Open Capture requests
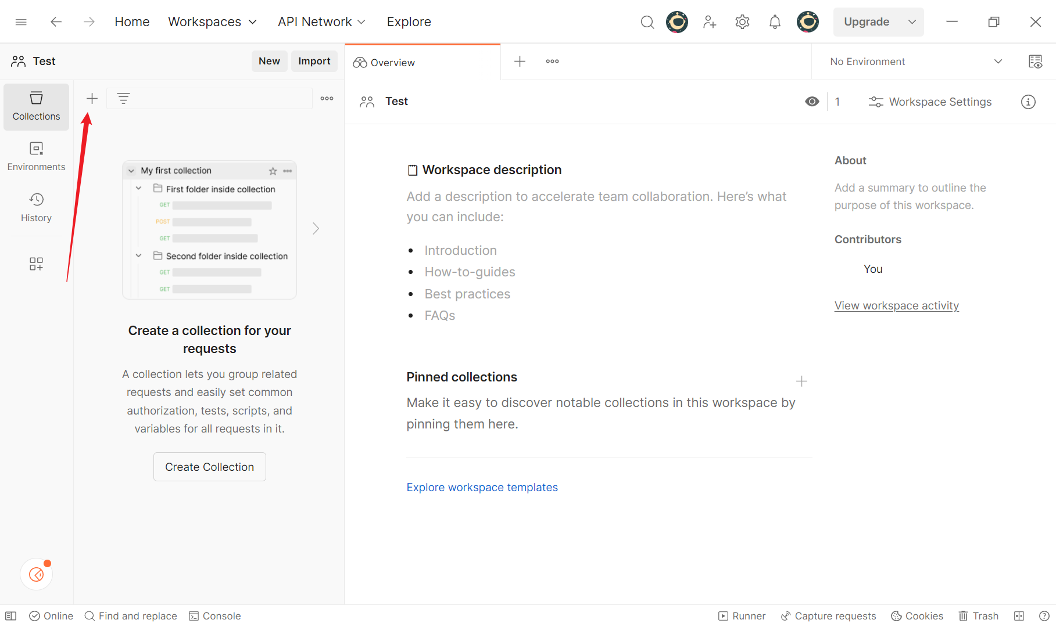This screenshot has width=1056, height=627. [828, 616]
